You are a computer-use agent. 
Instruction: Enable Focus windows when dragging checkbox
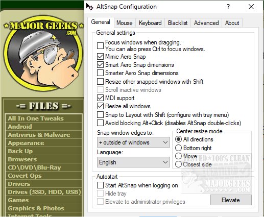coord(100,45)
